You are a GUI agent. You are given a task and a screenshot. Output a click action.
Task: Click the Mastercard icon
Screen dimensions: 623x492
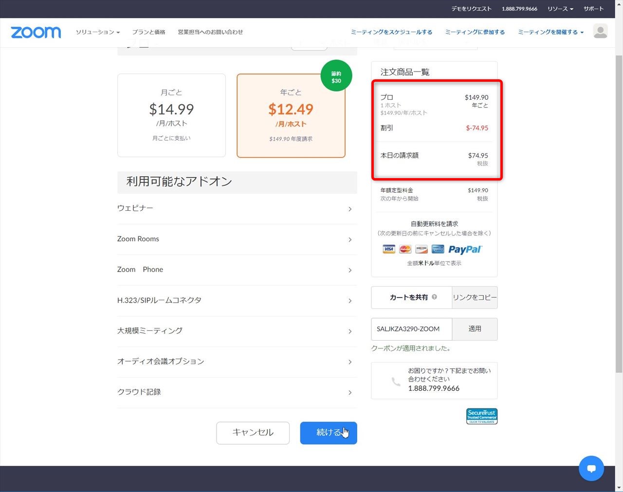pyautogui.click(x=405, y=249)
